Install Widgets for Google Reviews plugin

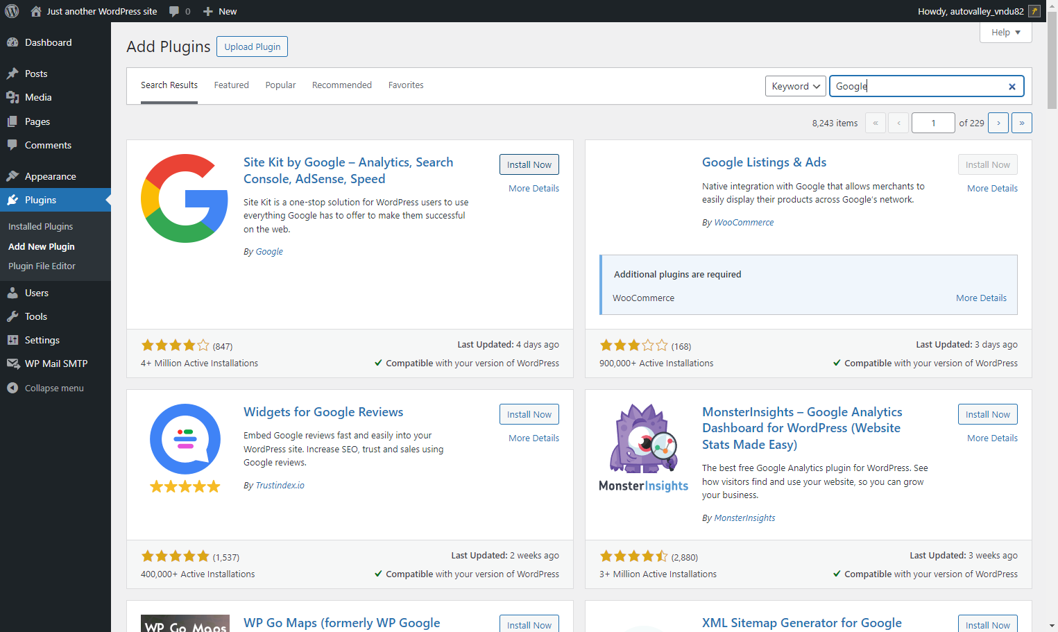pyautogui.click(x=529, y=414)
